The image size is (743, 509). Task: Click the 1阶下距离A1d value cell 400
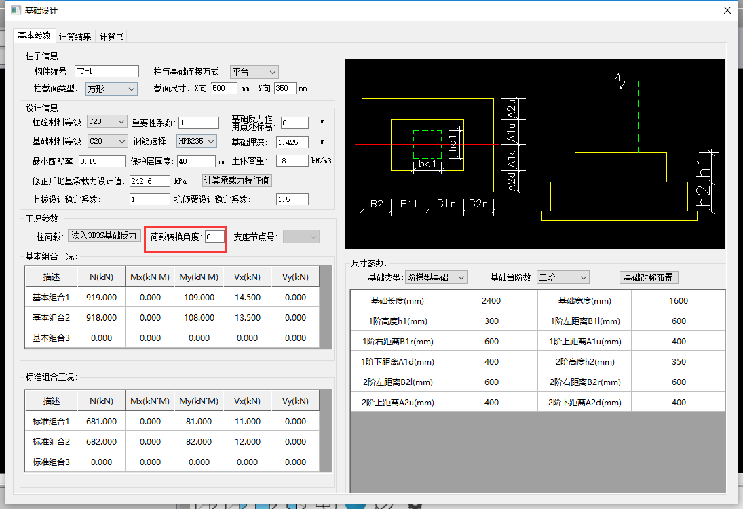[491, 362]
